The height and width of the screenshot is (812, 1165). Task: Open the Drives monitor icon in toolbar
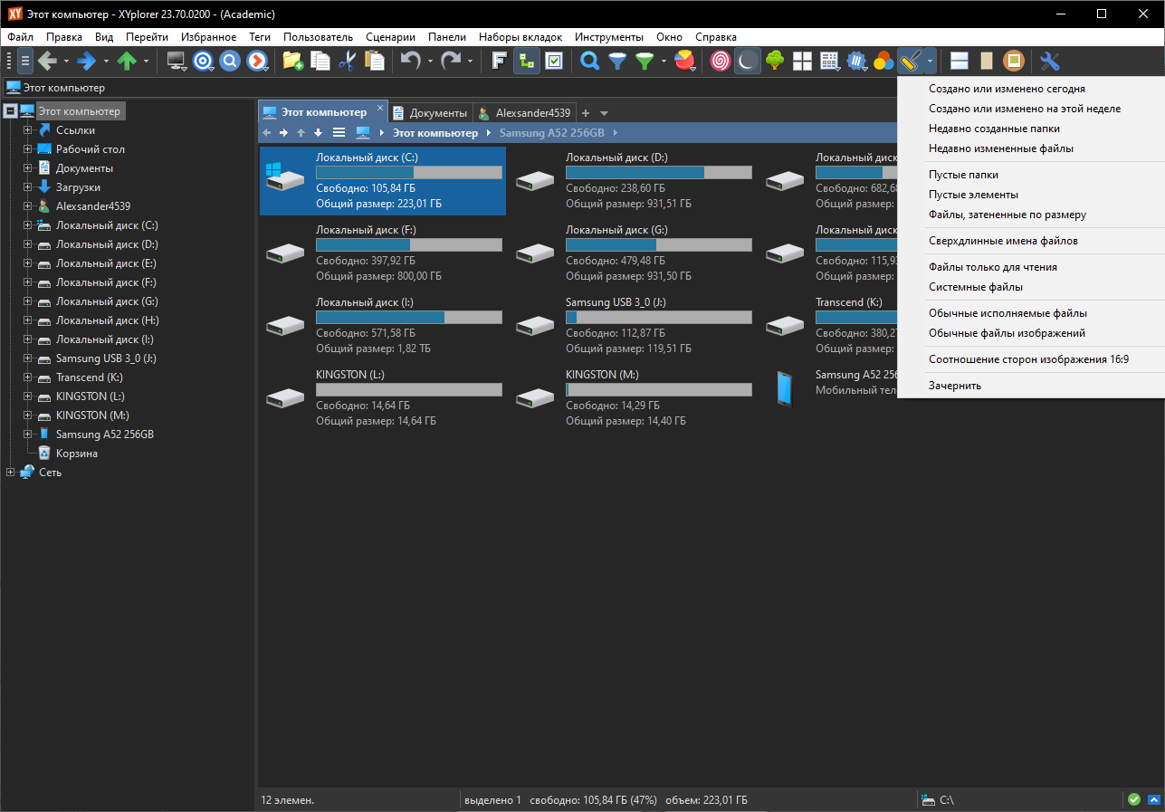(x=177, y=62)
